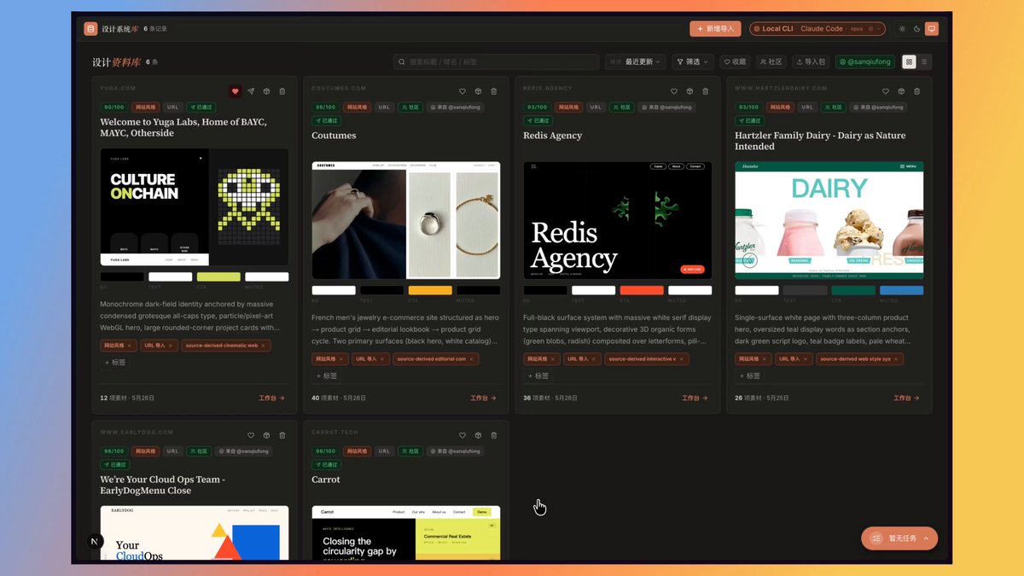Favorite the Redis Agency card with heart icon

[x=674, y=91]
